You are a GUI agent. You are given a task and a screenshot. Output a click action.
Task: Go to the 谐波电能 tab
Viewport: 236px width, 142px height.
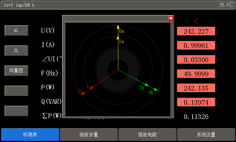pos(147,135)
